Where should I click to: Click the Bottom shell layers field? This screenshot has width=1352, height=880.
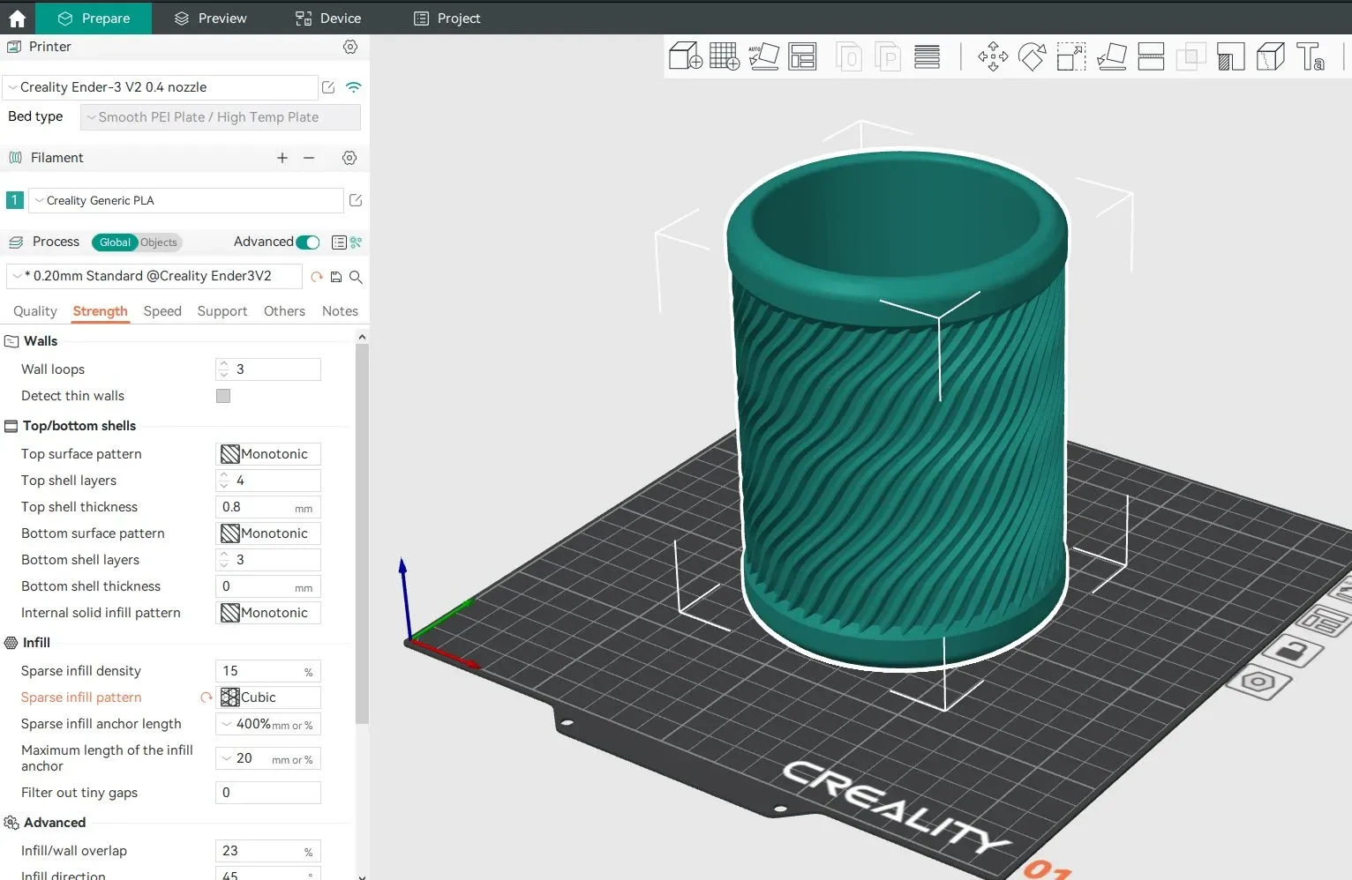coord(268,560)
